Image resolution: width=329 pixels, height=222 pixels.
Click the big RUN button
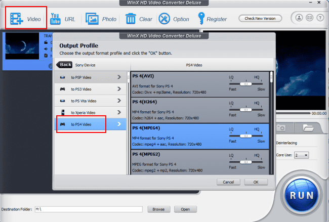pyautogui.click(x=302, y=195)
